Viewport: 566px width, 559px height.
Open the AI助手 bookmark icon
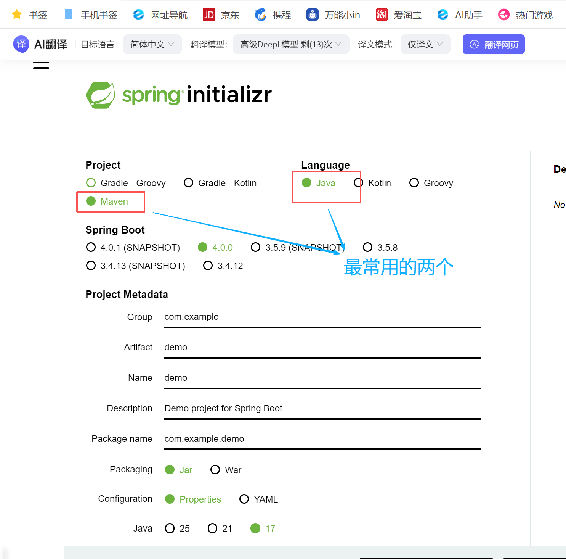[x=443, y=15]
